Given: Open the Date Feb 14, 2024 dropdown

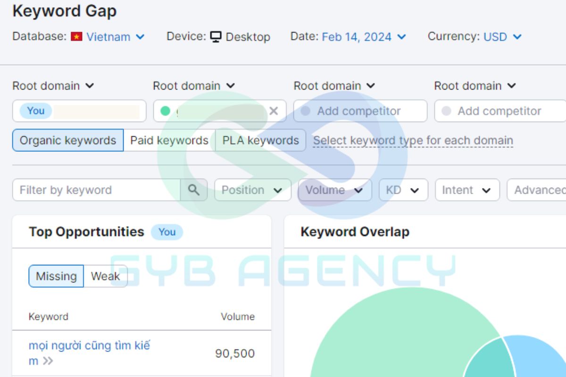Looking at the screenshot, I should click(x=364, y=37).
